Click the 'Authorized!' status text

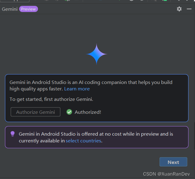pos(88,112)
